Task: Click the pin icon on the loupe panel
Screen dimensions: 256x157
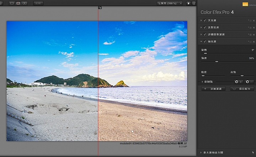Action: (x=253, y=153)
